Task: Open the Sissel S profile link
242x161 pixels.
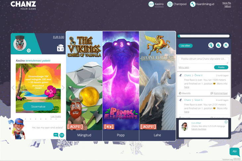Action: point(198,100)
